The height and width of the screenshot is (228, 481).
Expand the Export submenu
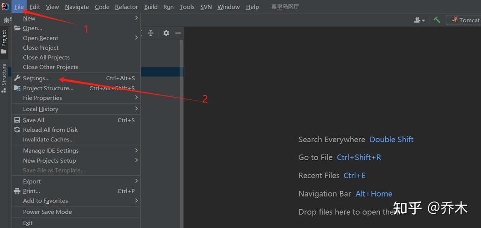(76, 181)
